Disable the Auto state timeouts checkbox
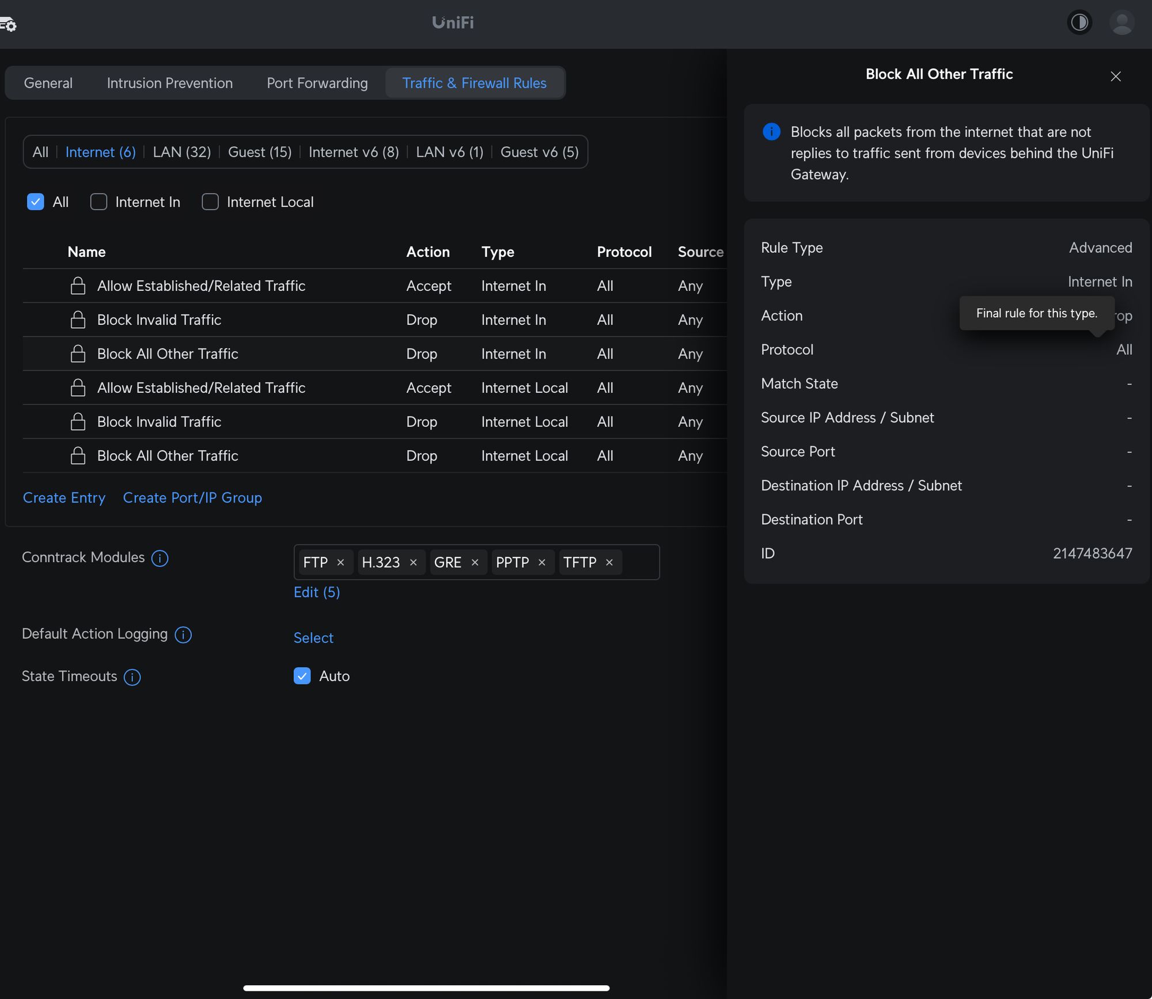This screenshot has height=999, width=1152. click(302, 676)
